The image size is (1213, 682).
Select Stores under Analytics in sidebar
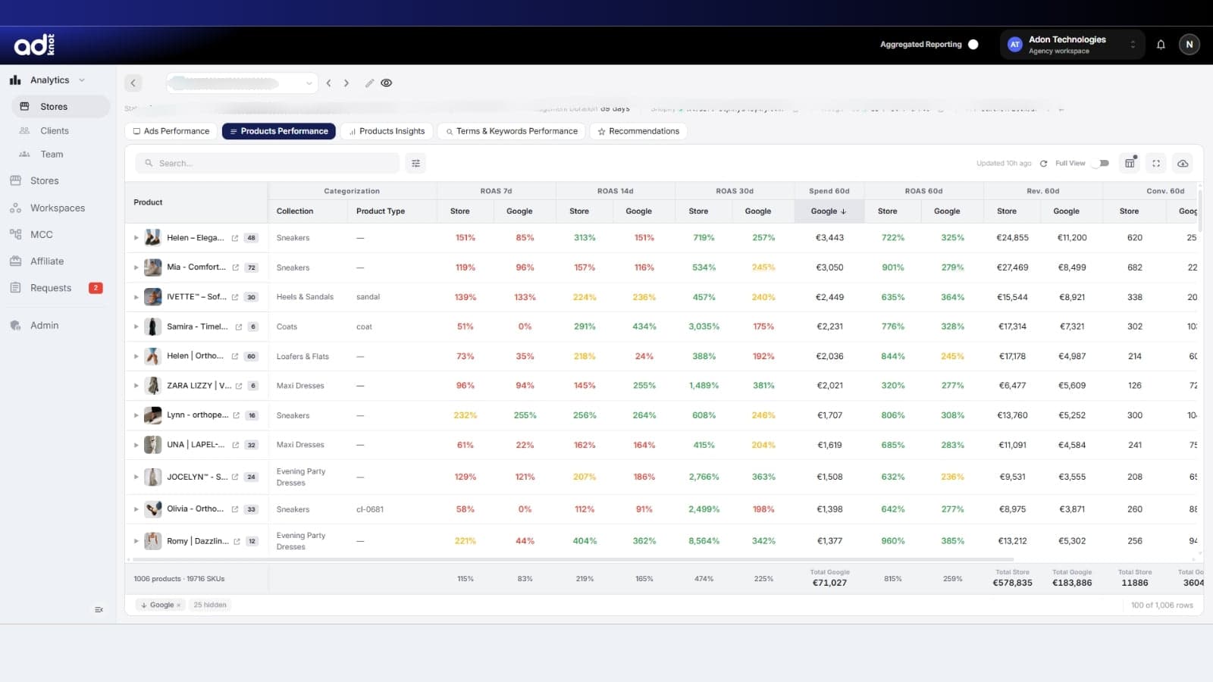pos(61,107)
